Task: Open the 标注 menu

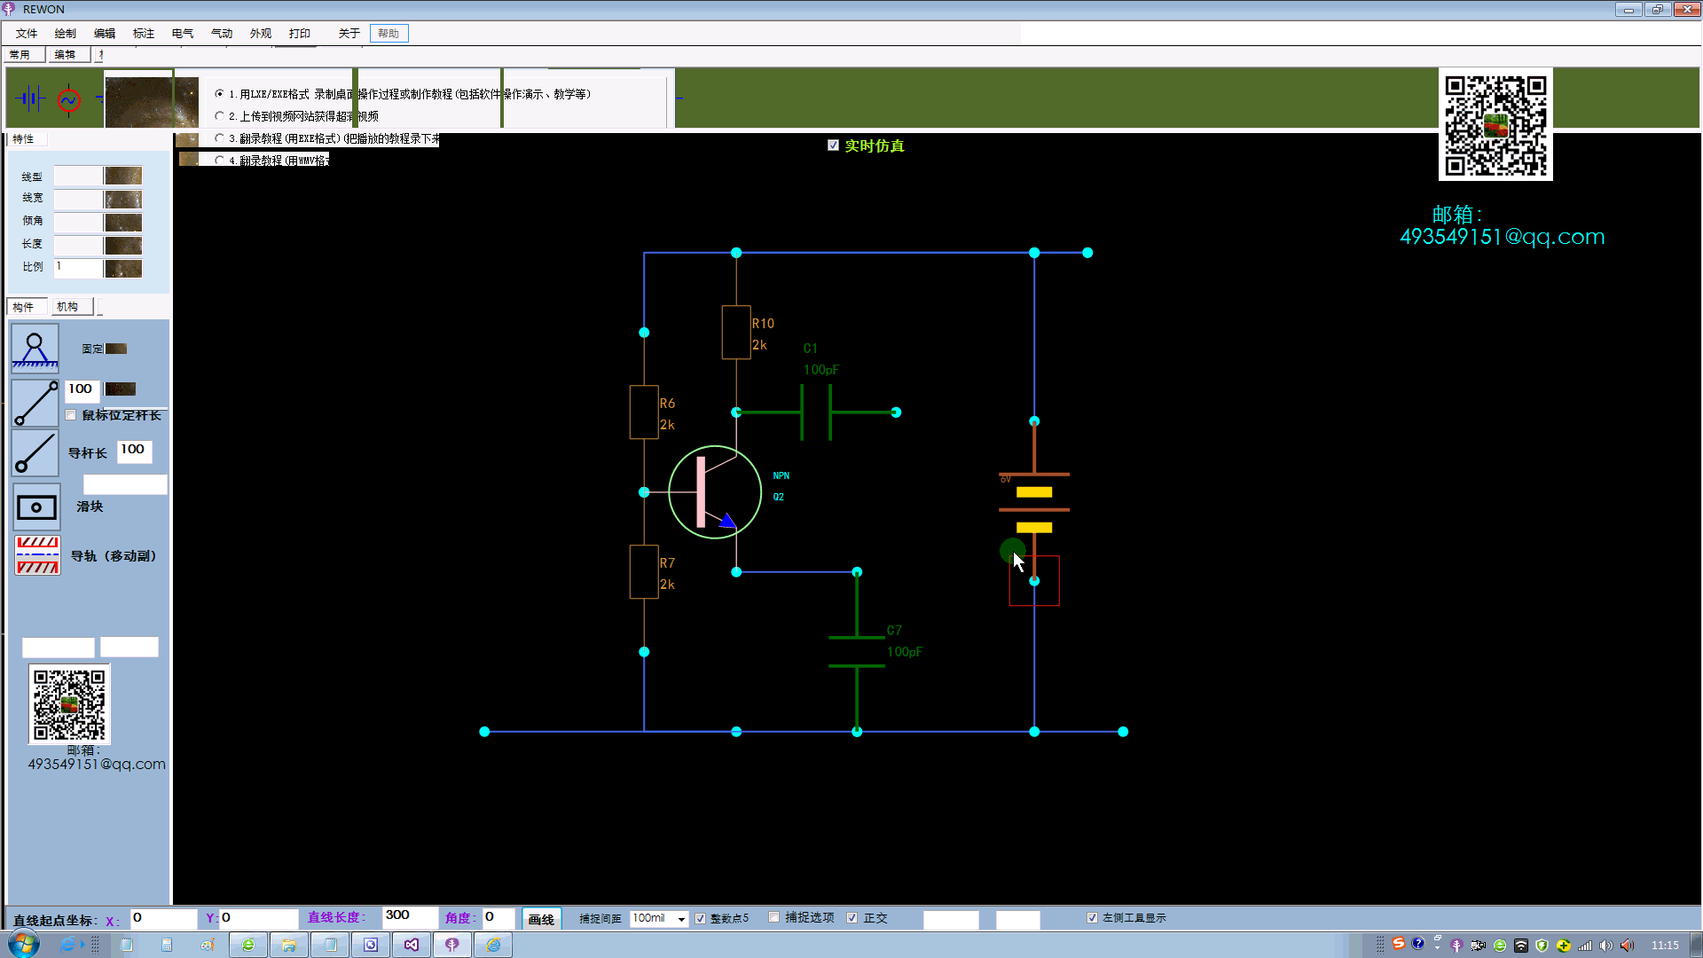Action: [144, 34]
